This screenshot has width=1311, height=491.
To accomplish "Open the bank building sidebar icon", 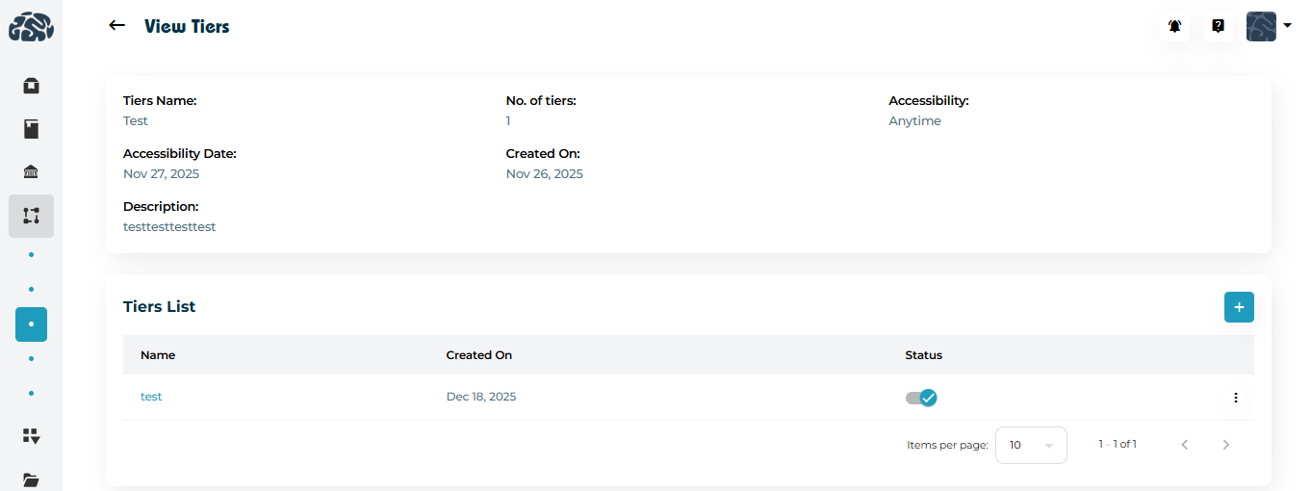I will click(31, 172).
